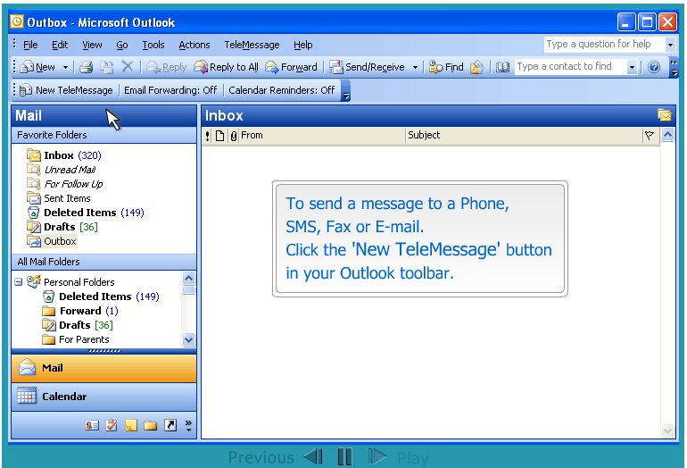Sort by Flag Status column
The image size is (687, 468).
tap(650, 136)
